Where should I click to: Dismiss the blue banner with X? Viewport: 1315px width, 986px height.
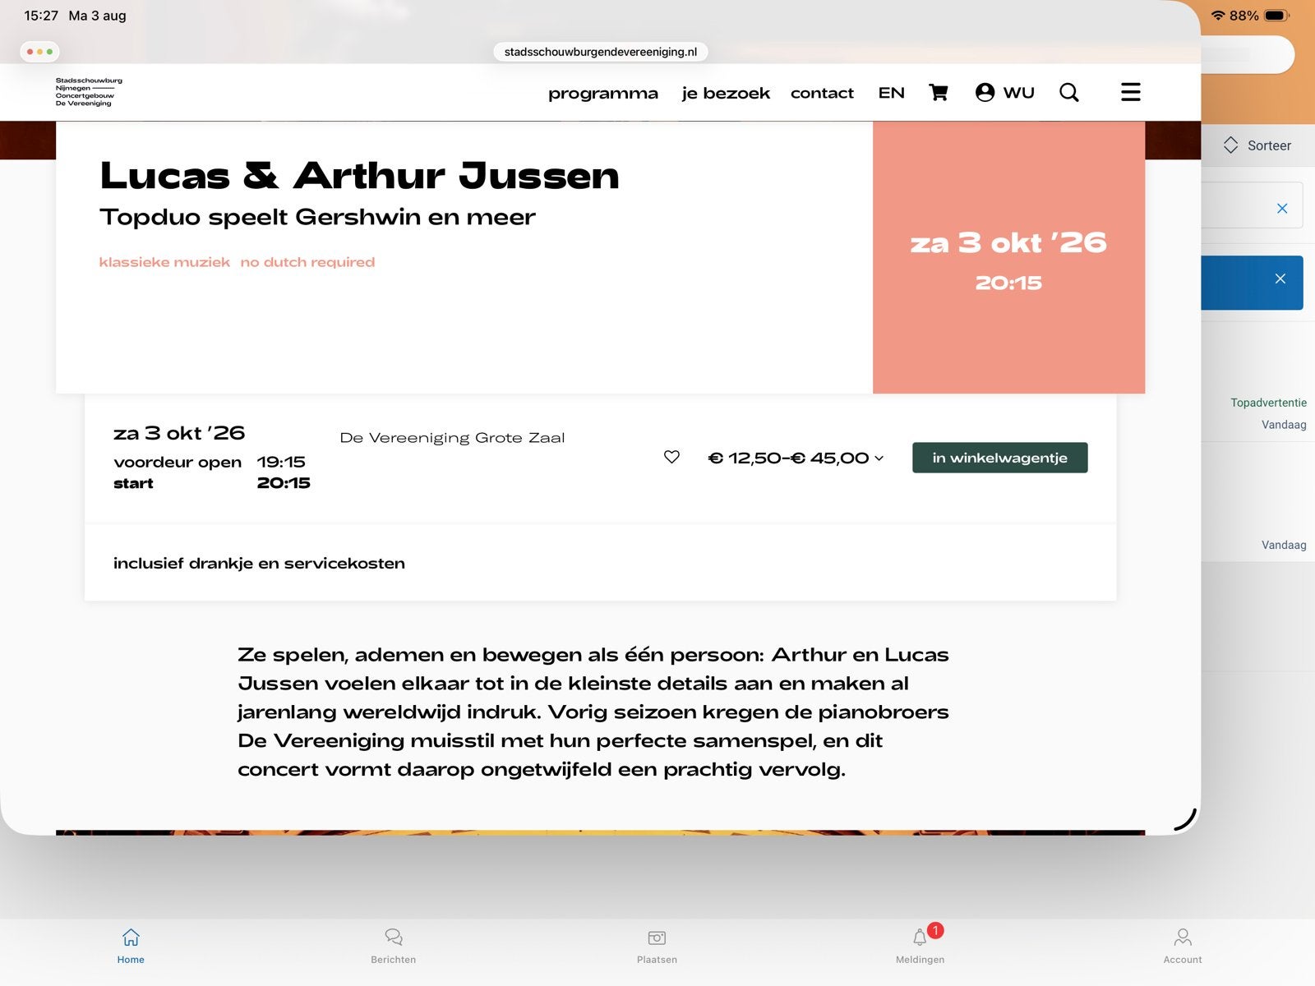pos(1280,279)
